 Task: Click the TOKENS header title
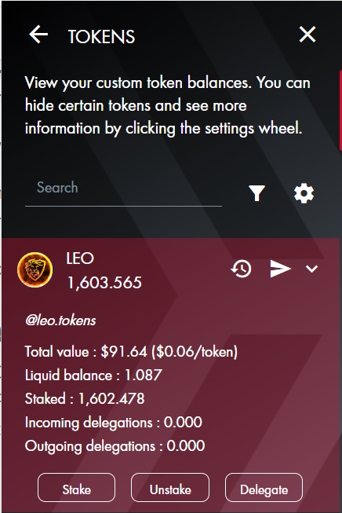click(x=101, y=36)
